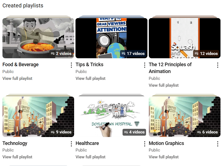Click the 2 videos playlist badge

pyautogui.click(x=61, y=54)
